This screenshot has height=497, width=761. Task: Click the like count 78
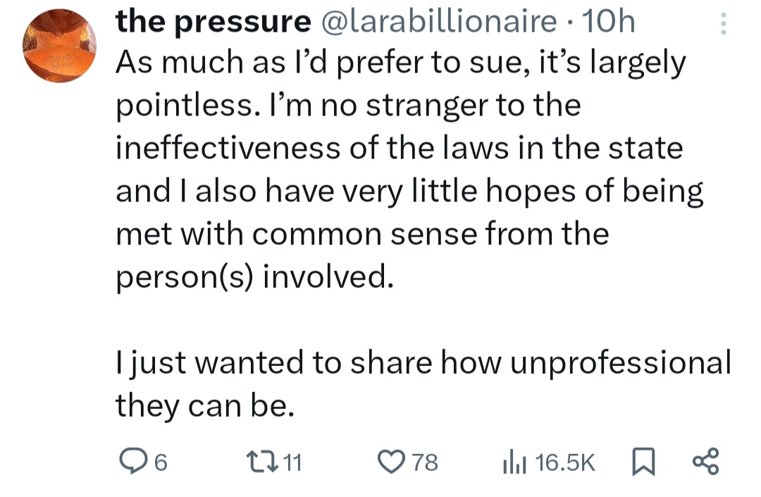pos(424,463)
